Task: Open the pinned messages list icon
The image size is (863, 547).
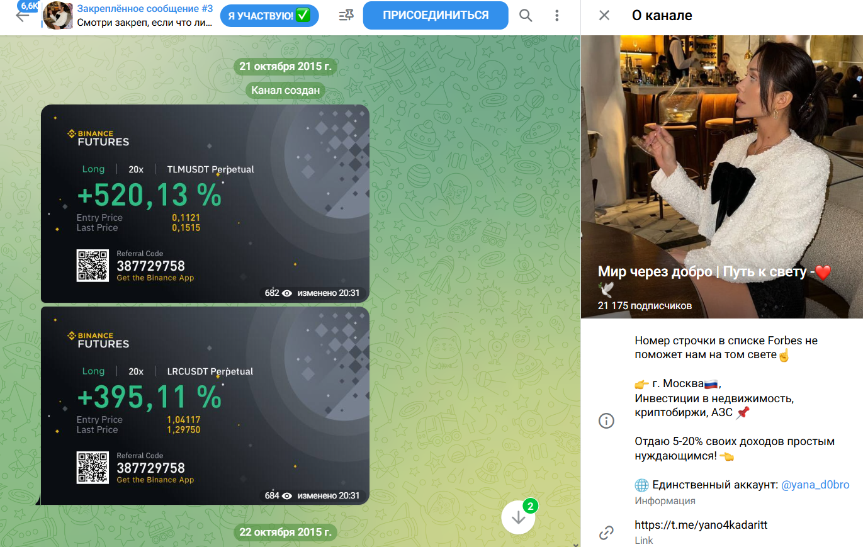Action: [x=346, y=15]
